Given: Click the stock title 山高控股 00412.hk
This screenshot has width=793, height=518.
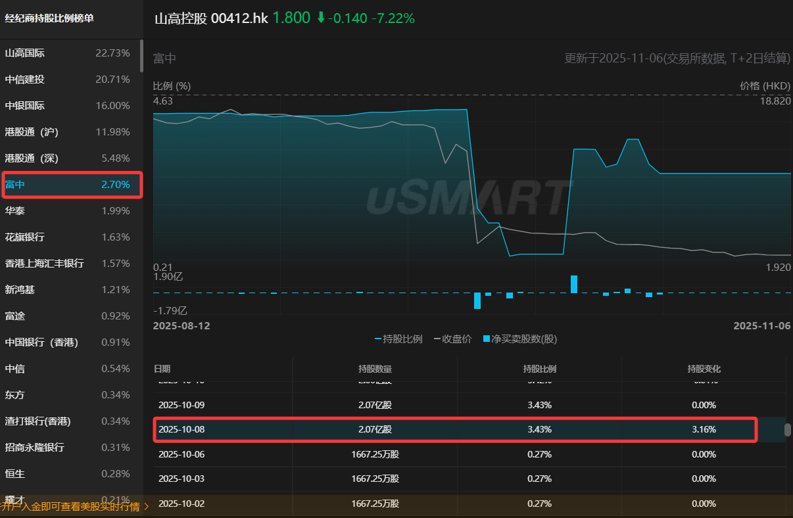Looking at the screenshot, I should coord(211,18).
